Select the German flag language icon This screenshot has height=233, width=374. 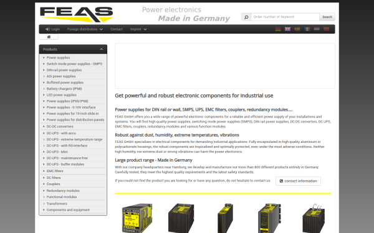(x=278, y=29)
